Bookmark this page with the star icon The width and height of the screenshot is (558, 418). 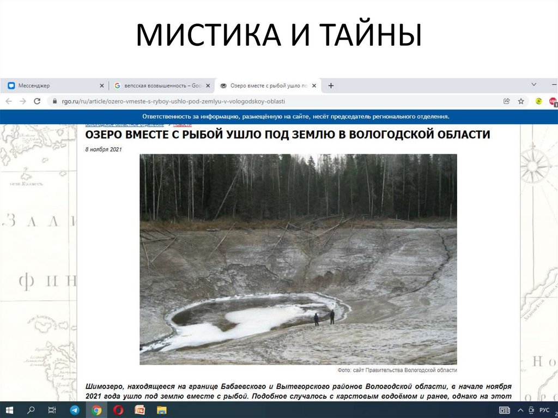pyautogui.click(x=521, y=101)
